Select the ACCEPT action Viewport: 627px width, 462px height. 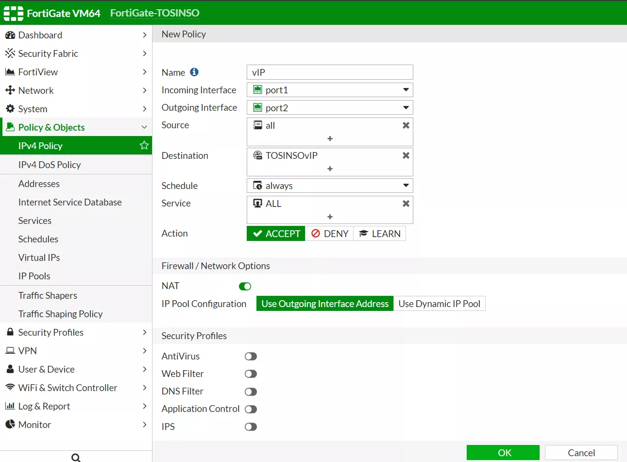click(276, 234)
